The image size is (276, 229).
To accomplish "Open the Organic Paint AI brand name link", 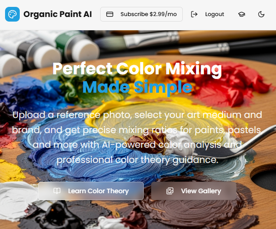I will [x=57, y=14].
